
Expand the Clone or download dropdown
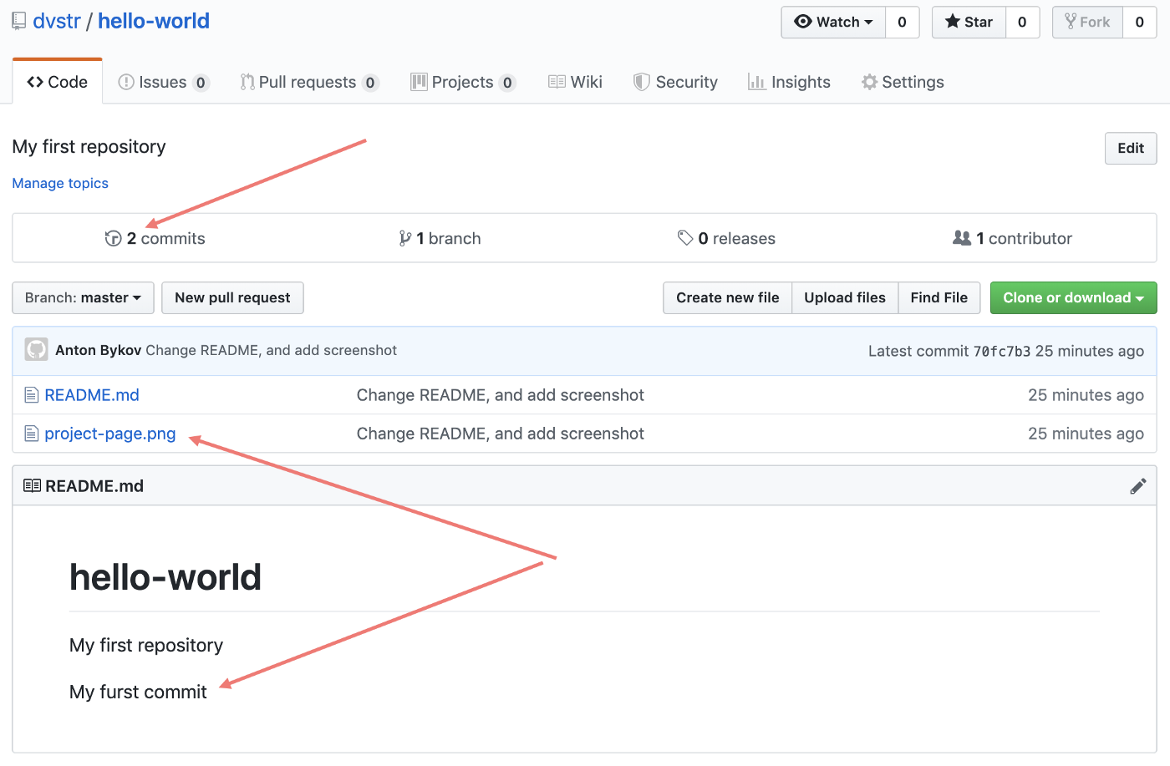tap(1074, 297)
